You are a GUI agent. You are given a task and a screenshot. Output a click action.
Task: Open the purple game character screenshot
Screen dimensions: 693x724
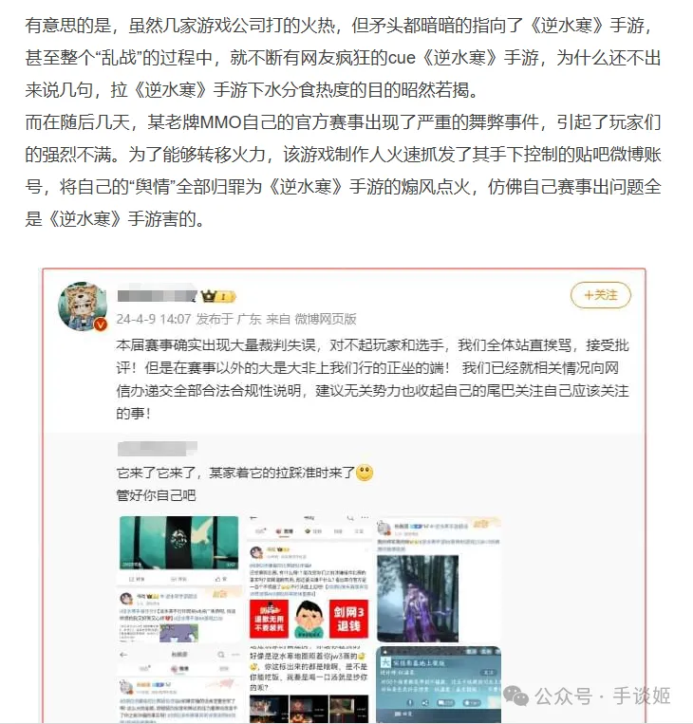click(418, 599)
